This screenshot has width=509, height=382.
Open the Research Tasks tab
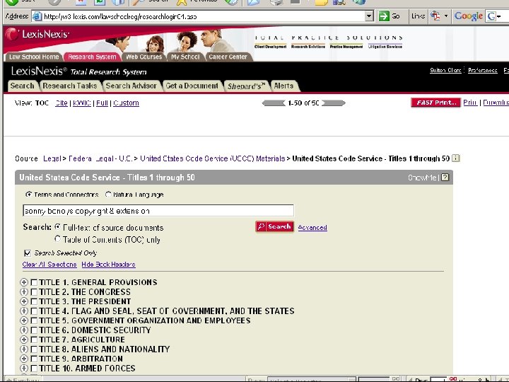tap(70, 86)
